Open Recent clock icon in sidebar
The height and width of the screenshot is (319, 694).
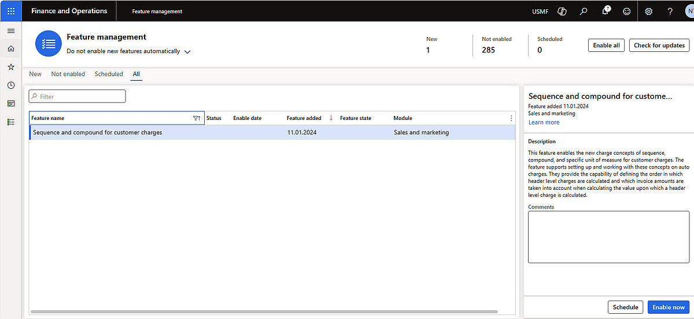(x=11, y=85)
